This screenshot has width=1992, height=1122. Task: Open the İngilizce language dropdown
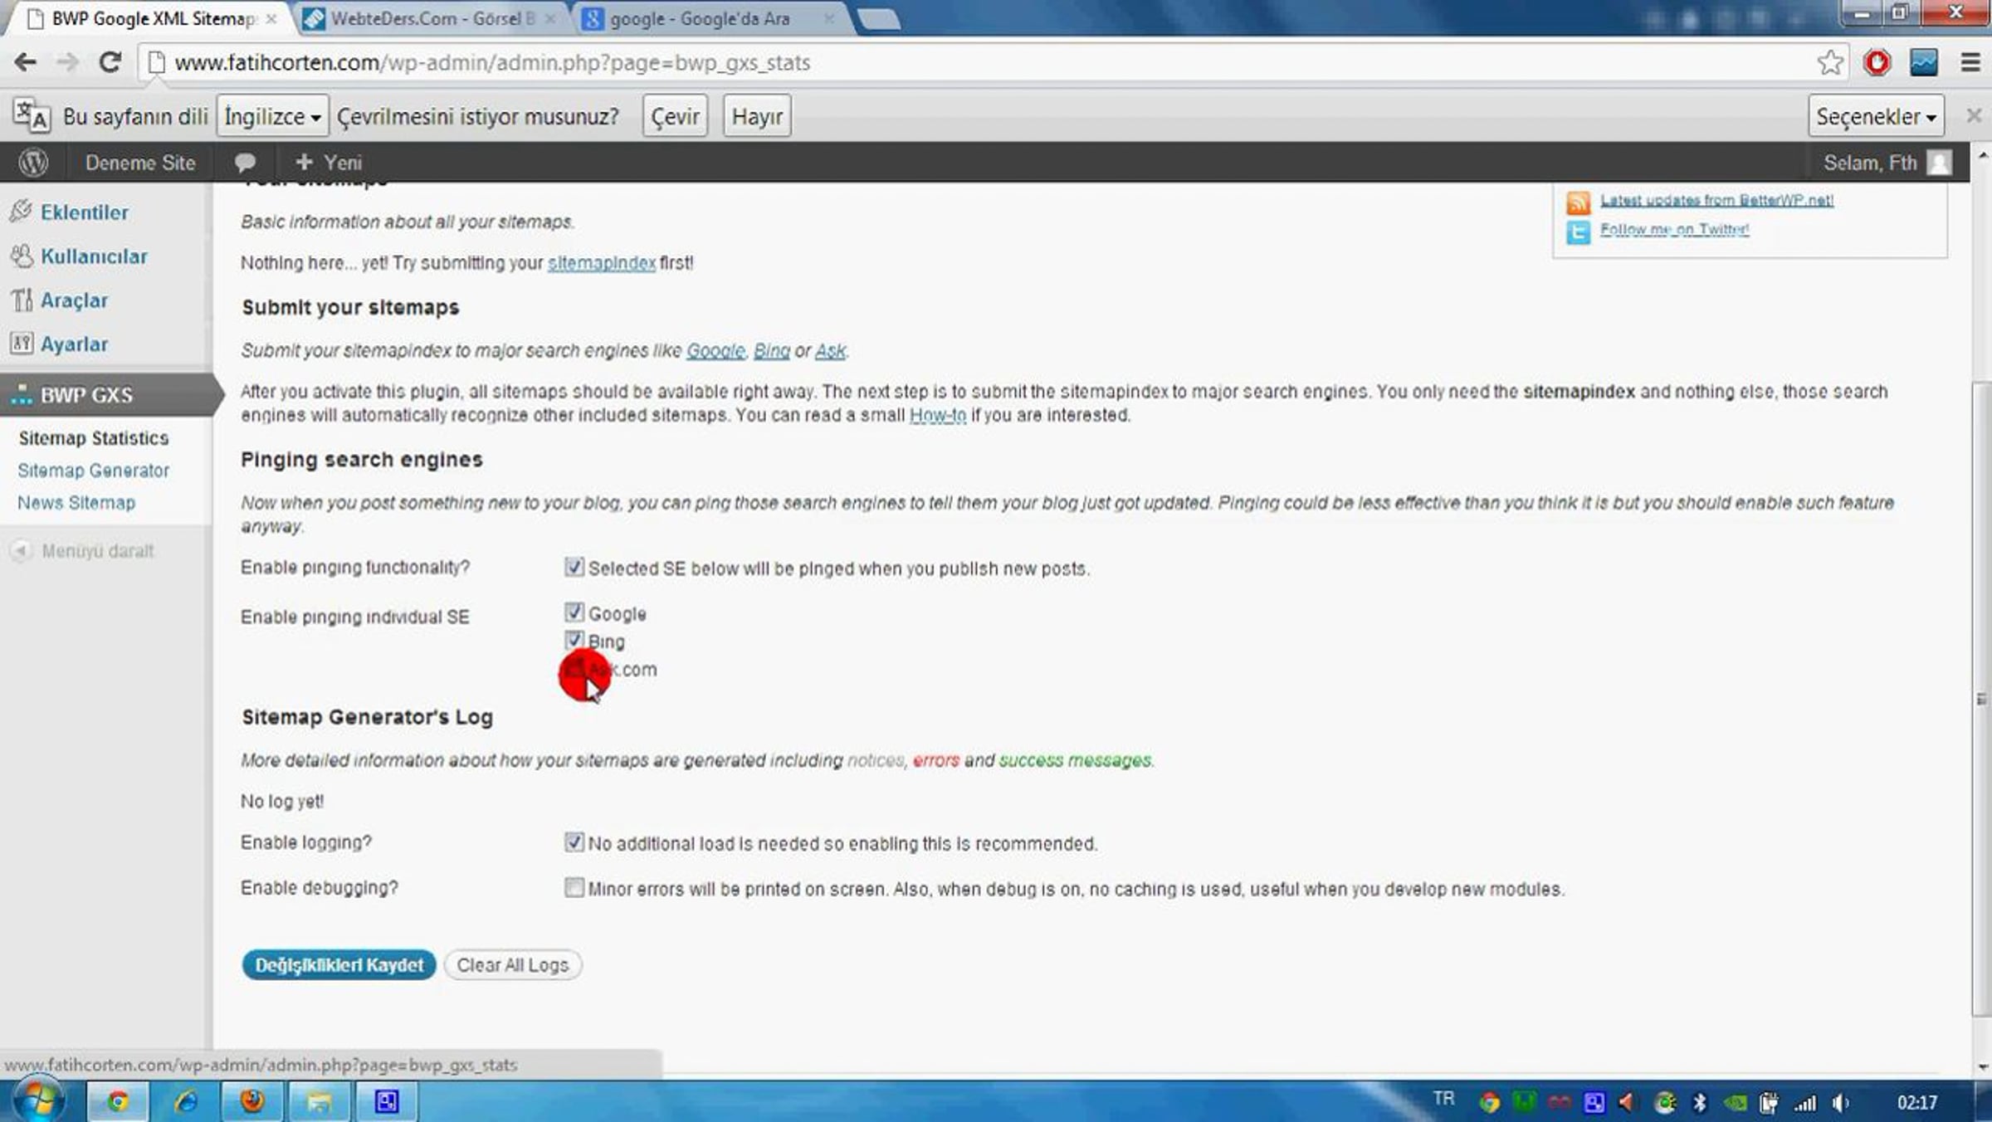pos(272,116)
